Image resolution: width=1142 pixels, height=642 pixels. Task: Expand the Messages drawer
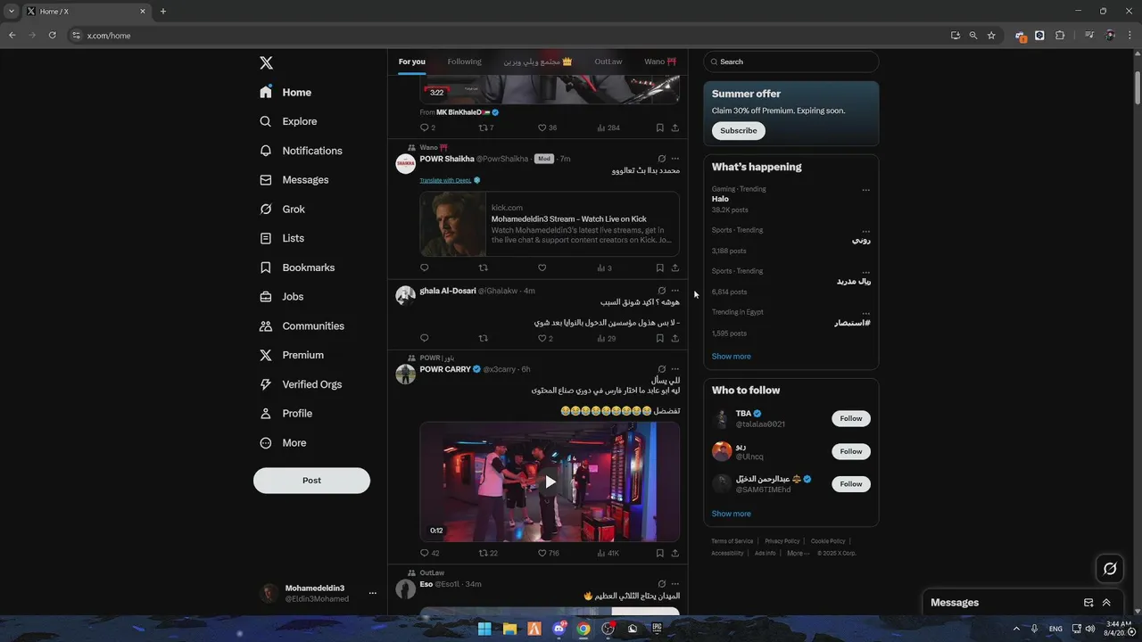pos(1106,603)
